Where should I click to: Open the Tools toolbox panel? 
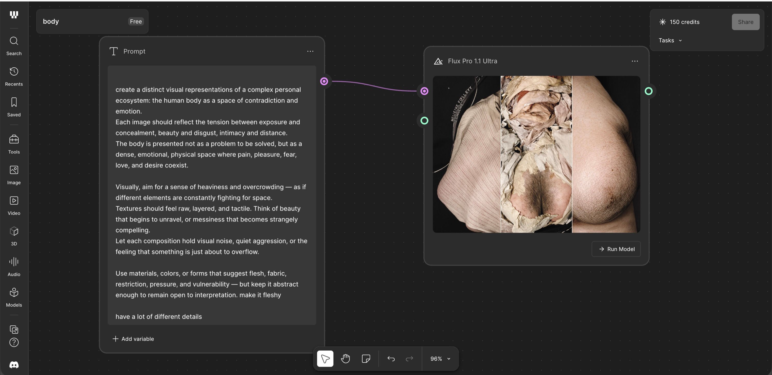pyautogui.click(x=14, y=144)
